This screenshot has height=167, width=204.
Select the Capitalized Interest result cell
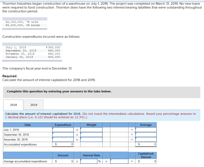[146, 161]
